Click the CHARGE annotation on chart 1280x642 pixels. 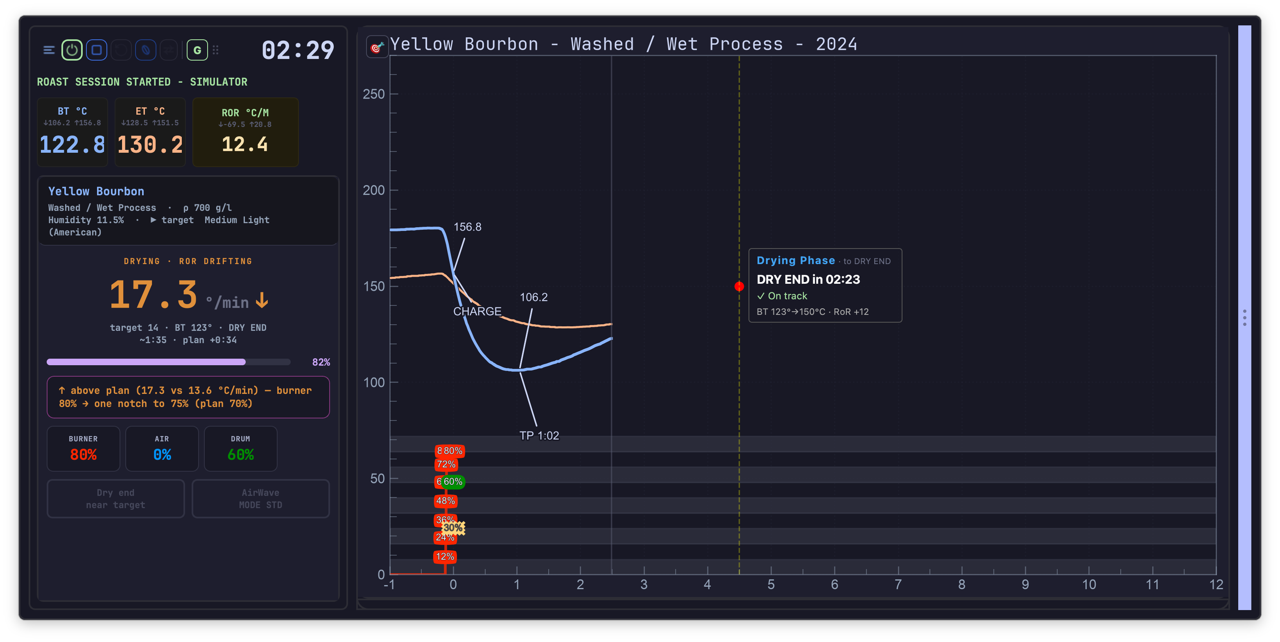(x=477, y=312)
